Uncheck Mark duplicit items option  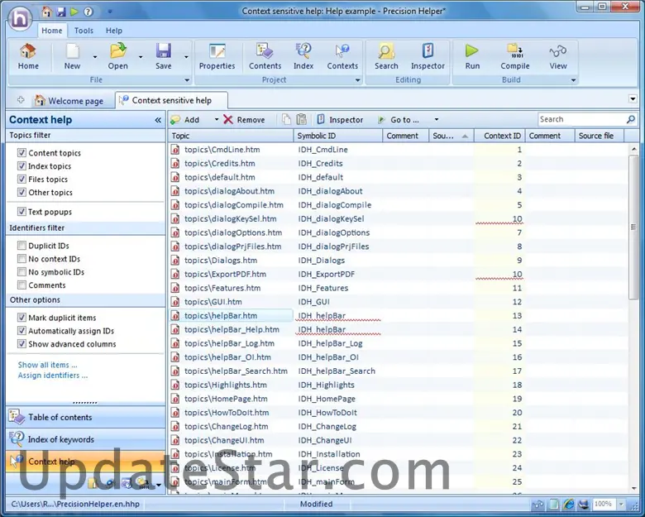(21, 318)
